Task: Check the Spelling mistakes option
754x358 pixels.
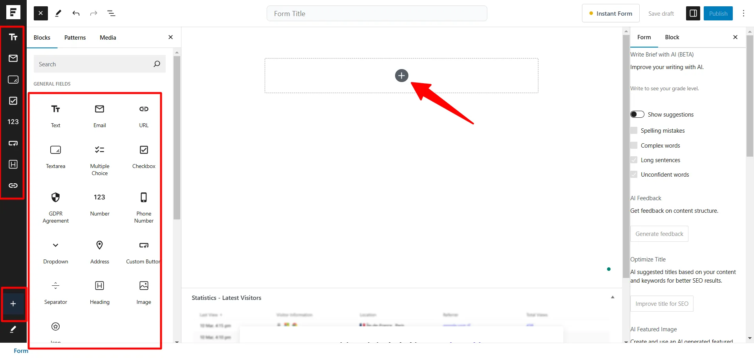Action: pyautogui.click(x=634, y=130)
